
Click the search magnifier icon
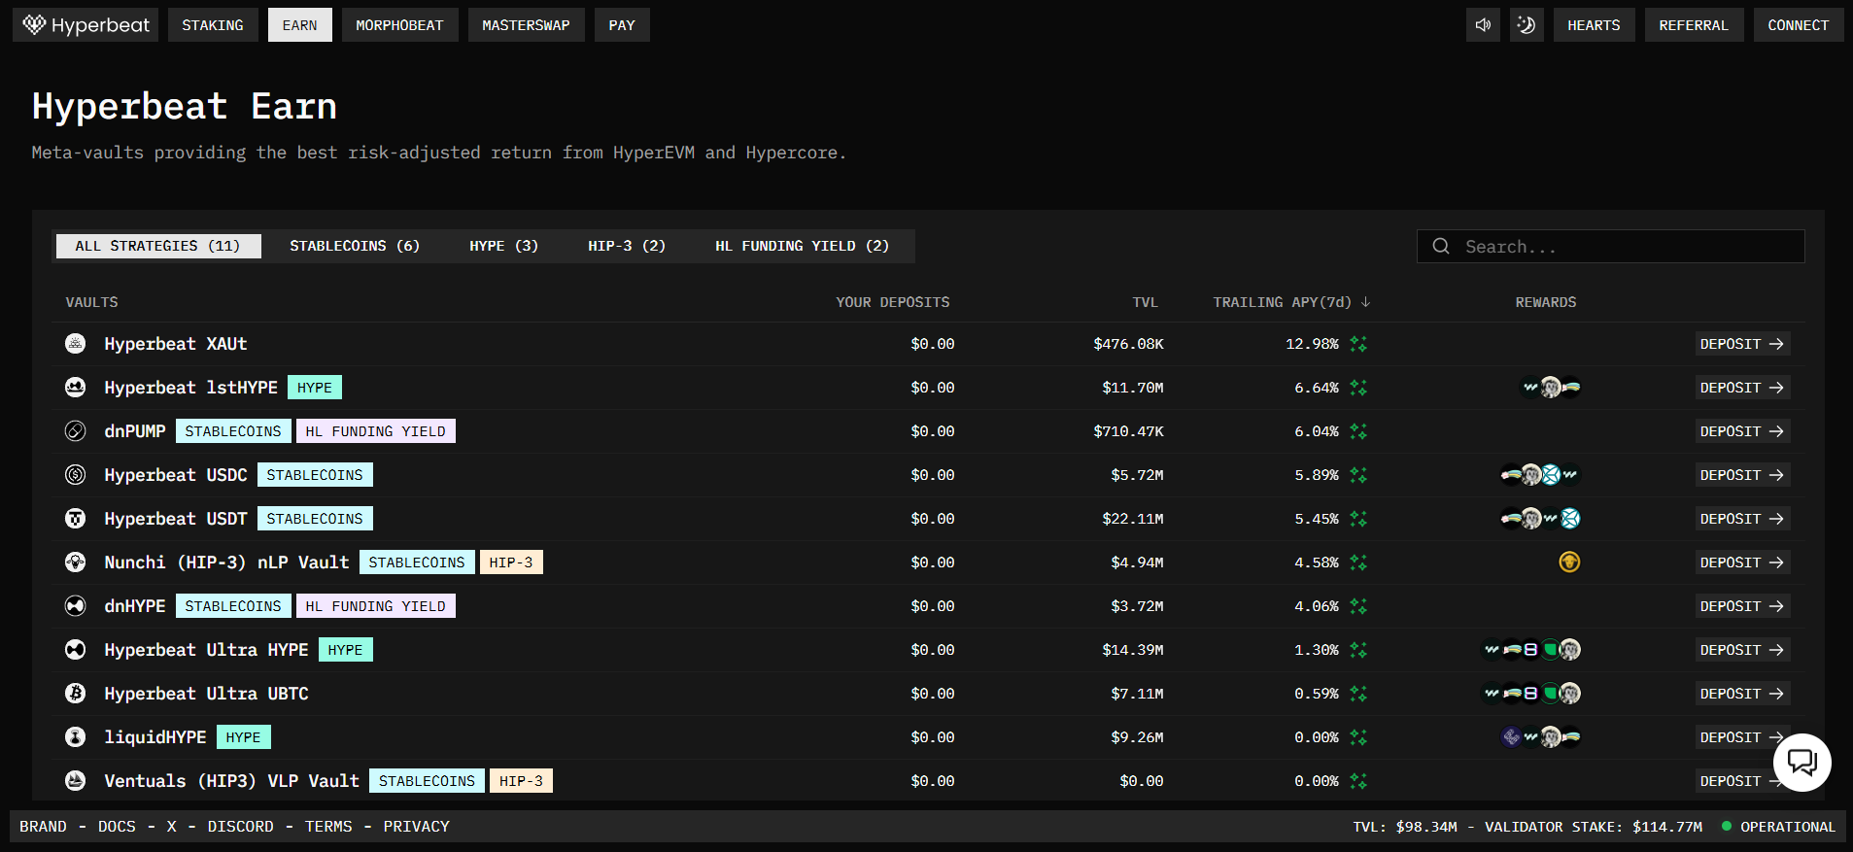1441,247
